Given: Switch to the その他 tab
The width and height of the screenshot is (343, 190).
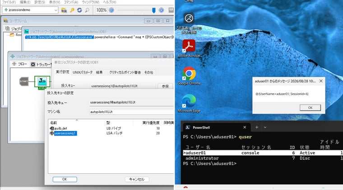Looking at the screenshot, I should click(x=149, y=72).
